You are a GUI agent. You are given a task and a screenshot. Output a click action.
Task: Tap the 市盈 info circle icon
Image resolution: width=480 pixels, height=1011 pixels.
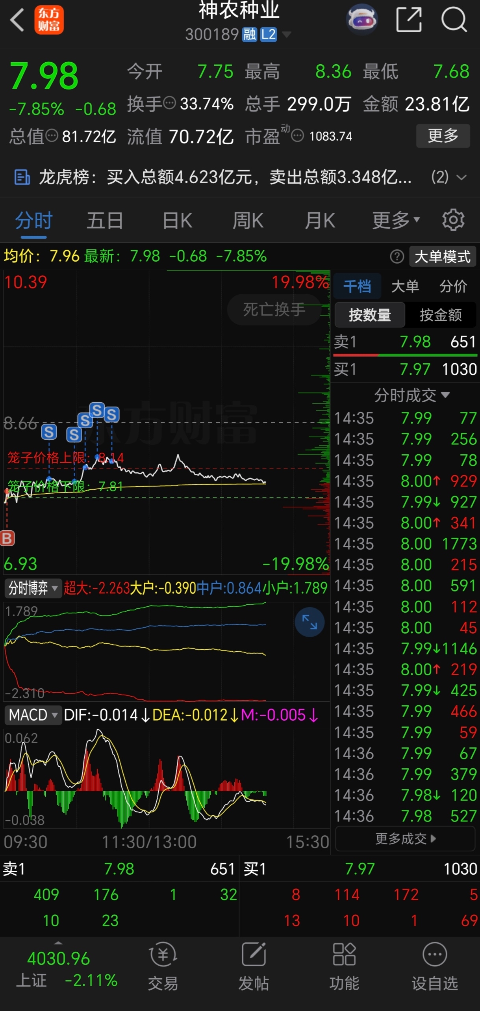tap(298, 136)
